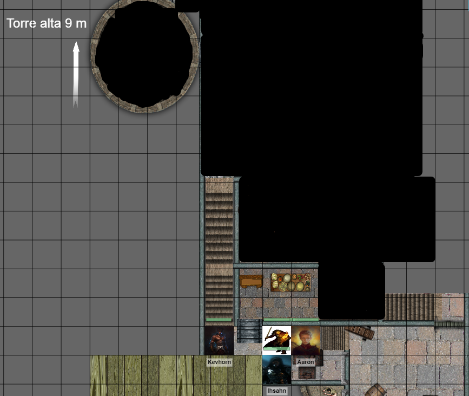
Task: Click the Kevhorn name label
Action: [219, 362]
